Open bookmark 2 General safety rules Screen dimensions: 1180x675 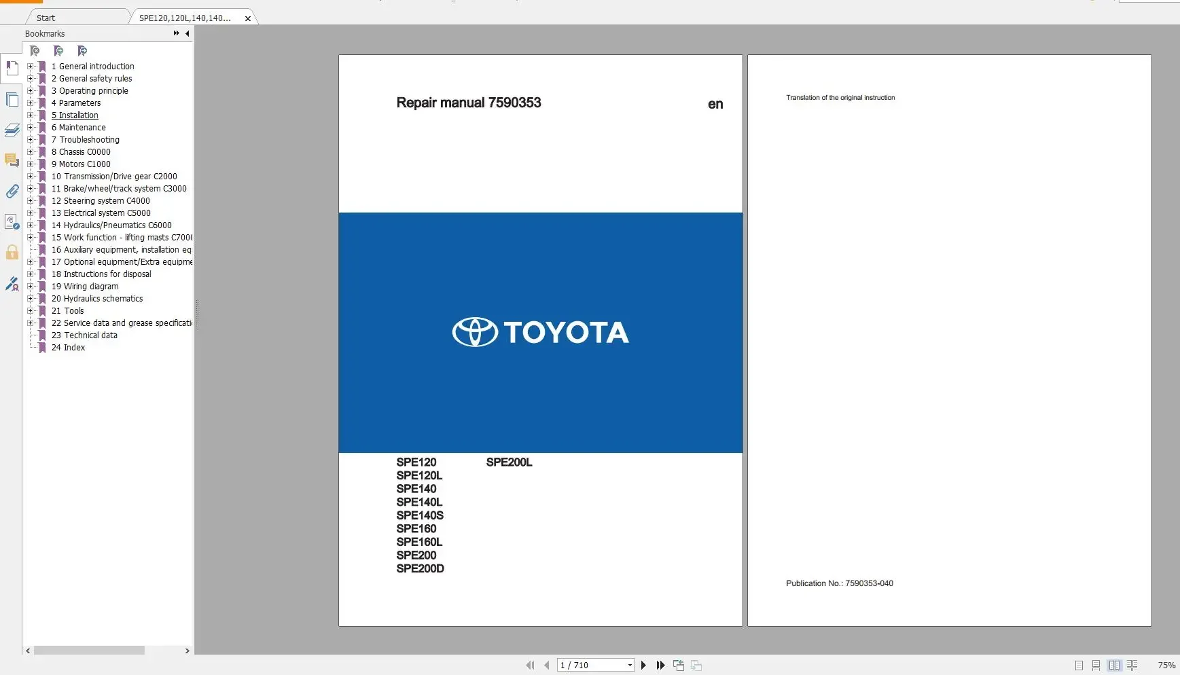92,79
